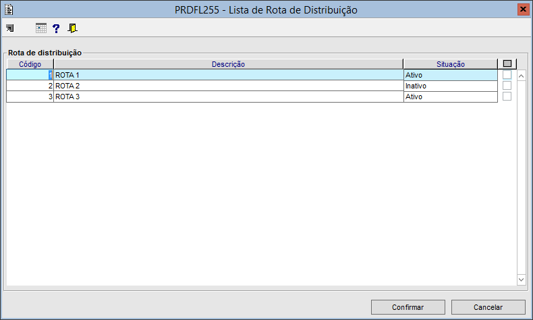Select the code cell with value 3
The width and height of the screenshot is (533, 320).
click(30, 97)
